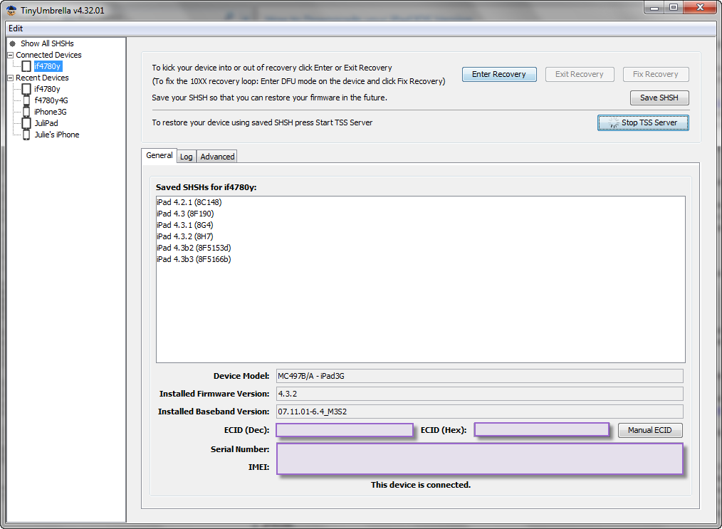Select f4780y4G in Recent Devices
The width and height of the screenshot is (722, 529).
click(x=51, y=100)
